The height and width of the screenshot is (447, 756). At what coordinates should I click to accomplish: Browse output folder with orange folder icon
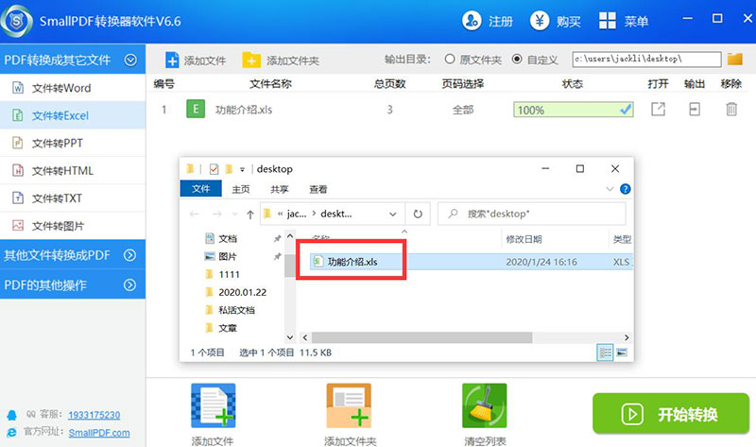tap(735, 59)
